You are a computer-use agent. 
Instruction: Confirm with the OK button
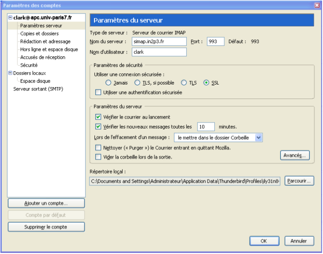point(264,241)
